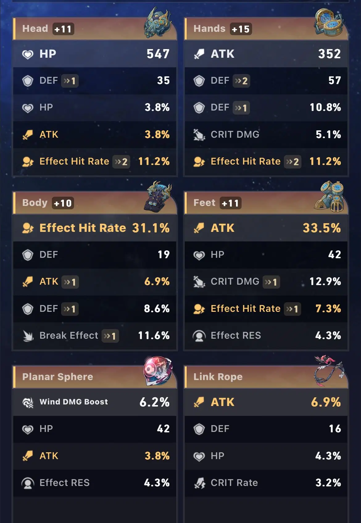
Task: Click the ATK sword icon on Hands piece
Action: click(200, 54)
